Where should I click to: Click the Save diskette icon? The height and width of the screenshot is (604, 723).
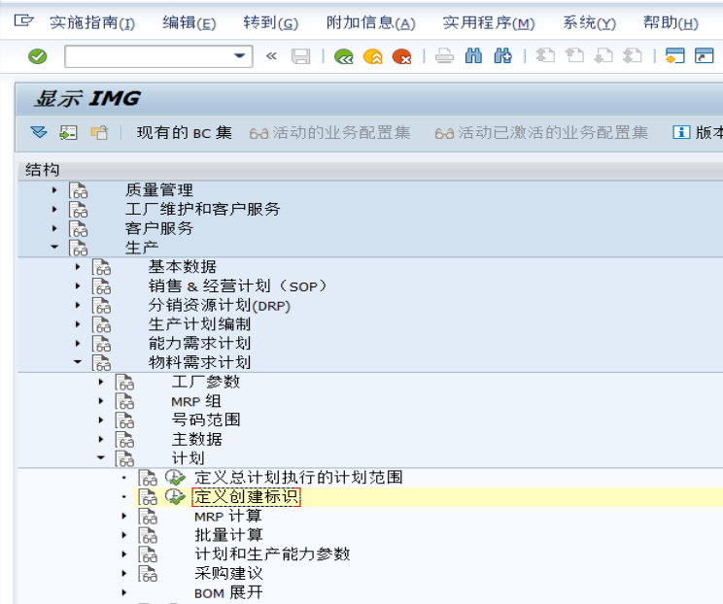click(x=300, y=56)
